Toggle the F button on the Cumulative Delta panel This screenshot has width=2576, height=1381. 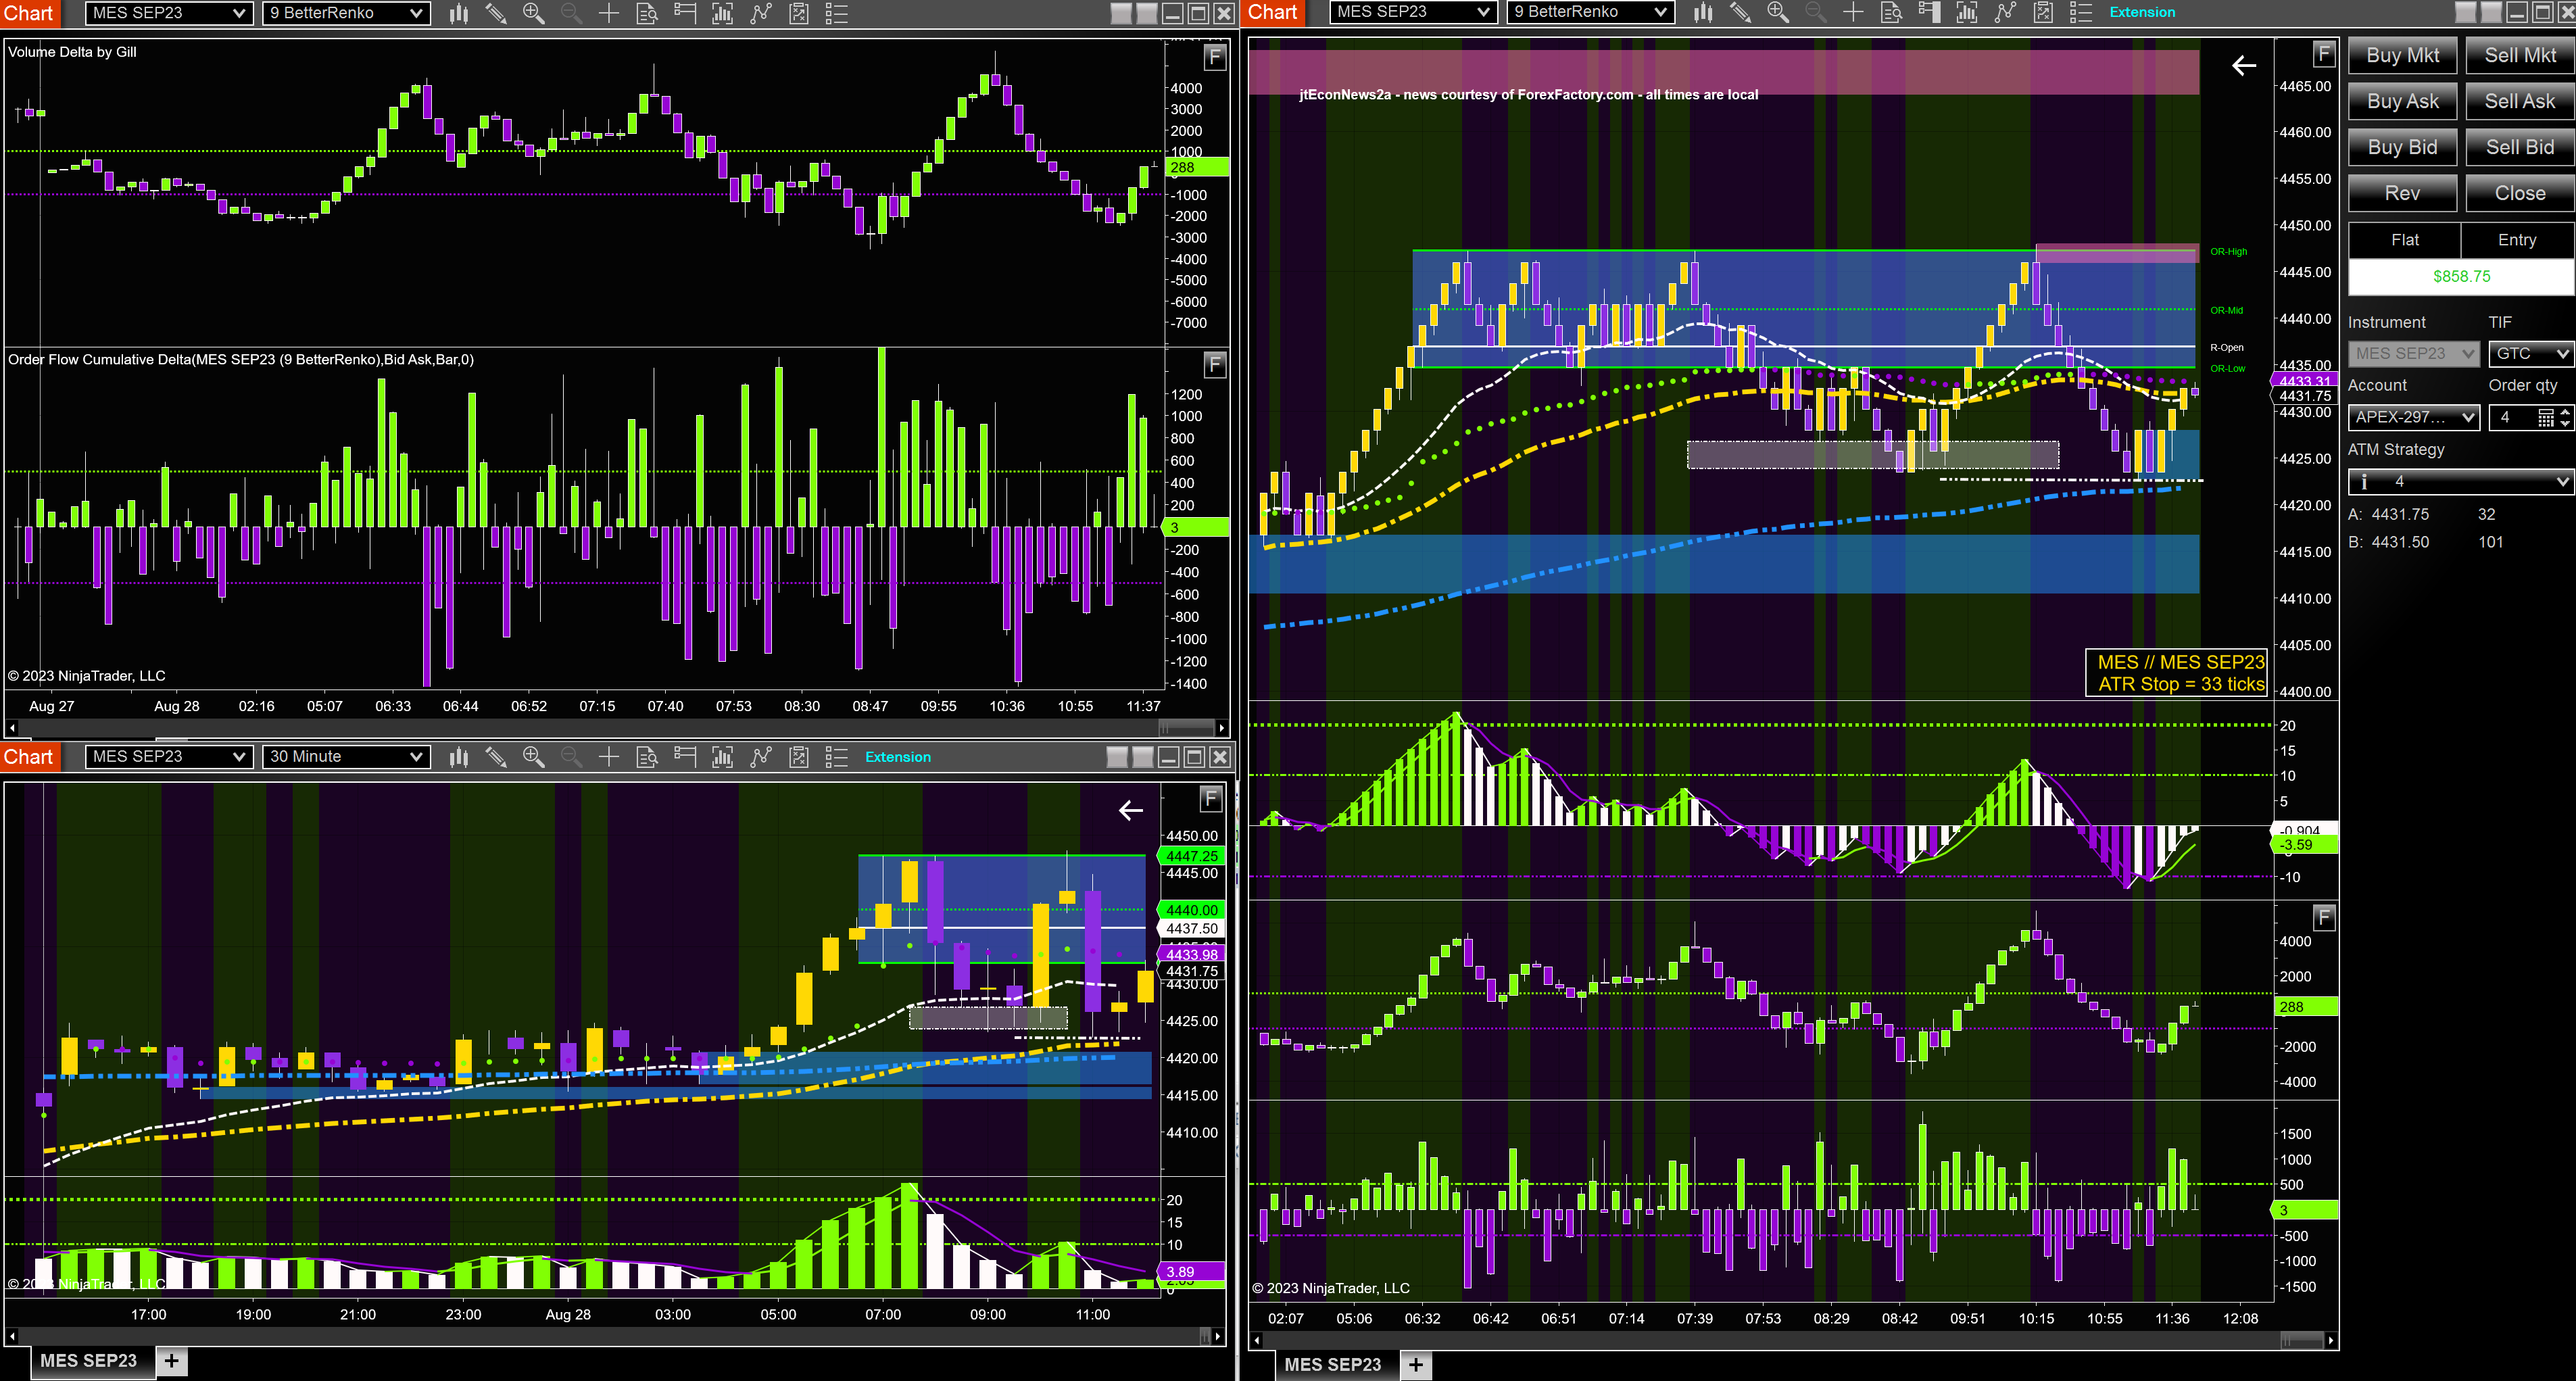click(x=1214, y=364)
